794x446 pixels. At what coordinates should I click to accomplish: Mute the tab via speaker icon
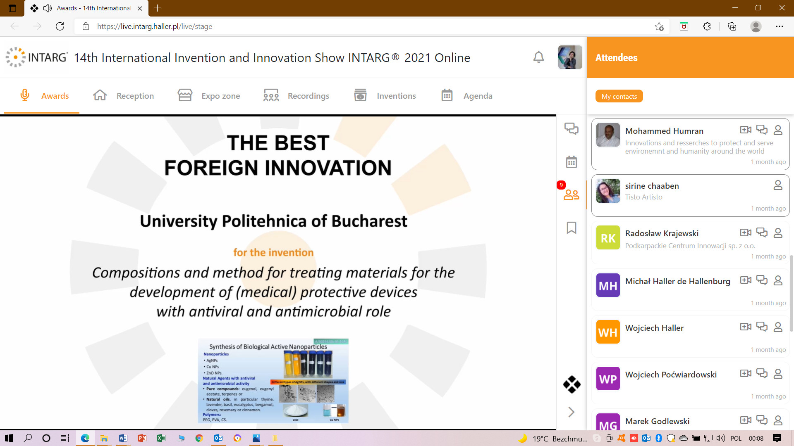48,8
